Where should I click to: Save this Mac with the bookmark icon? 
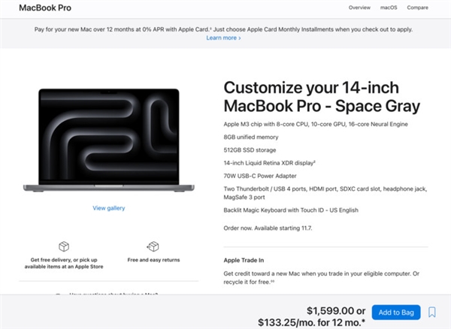point(432,312)
